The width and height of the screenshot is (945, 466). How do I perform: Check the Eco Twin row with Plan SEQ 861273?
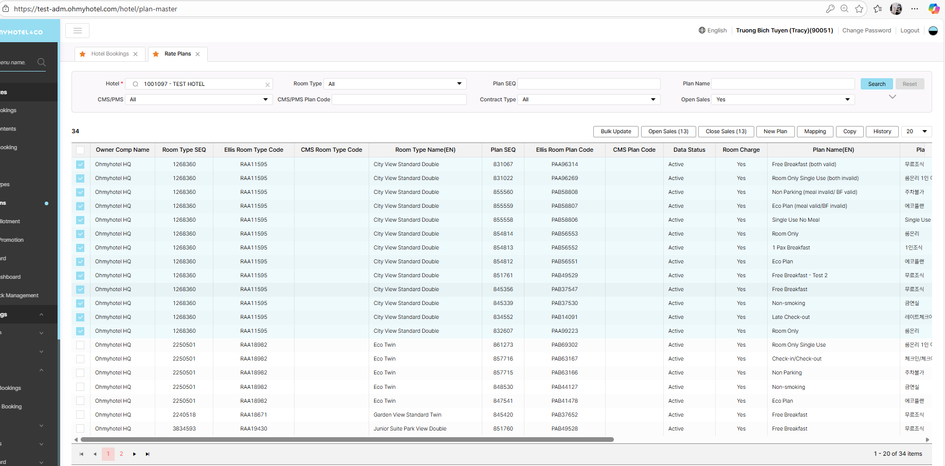pyautogui.click(x=80, y=345)
